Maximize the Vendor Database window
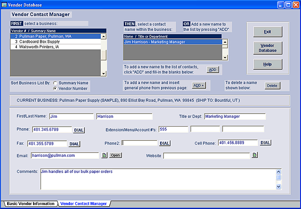The height and width of the screenshot is (209, 301). coord(288,5)
